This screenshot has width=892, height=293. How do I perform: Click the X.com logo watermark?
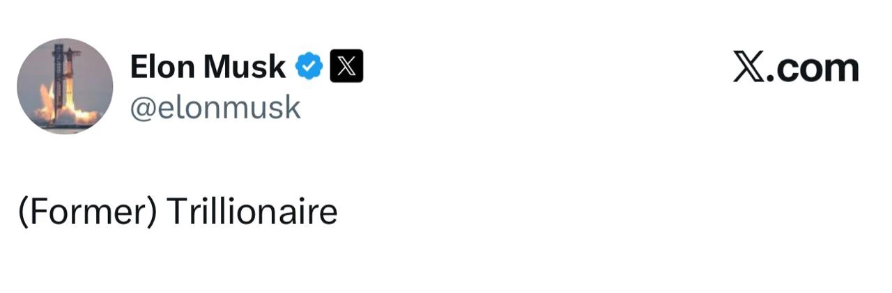click(x=796, y=68)
